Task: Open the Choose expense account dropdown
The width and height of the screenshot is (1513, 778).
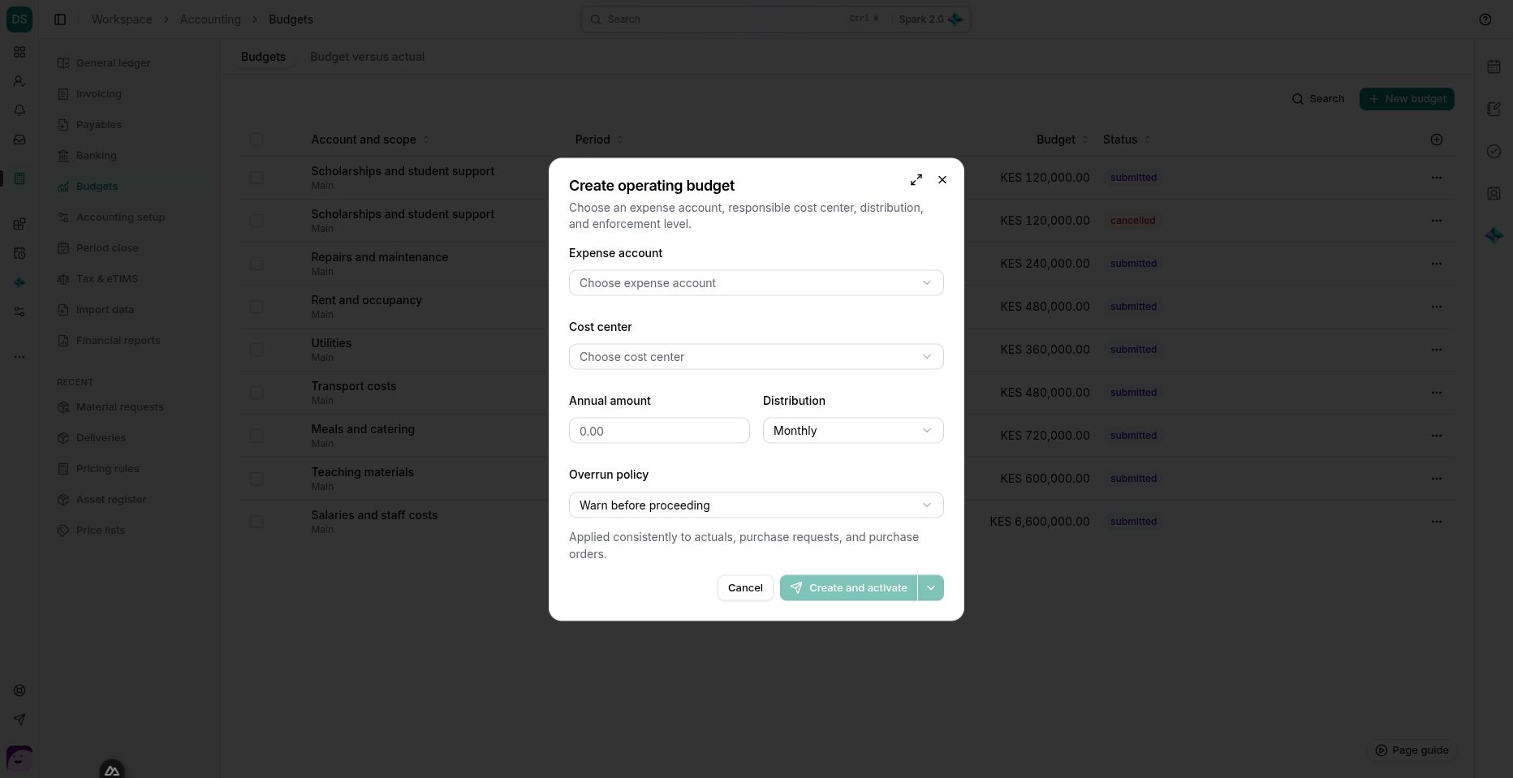Action: [756, 283]
